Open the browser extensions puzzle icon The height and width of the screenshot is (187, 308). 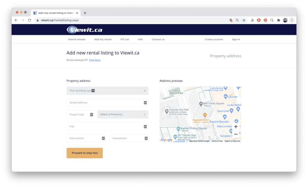tap(279, 20)
